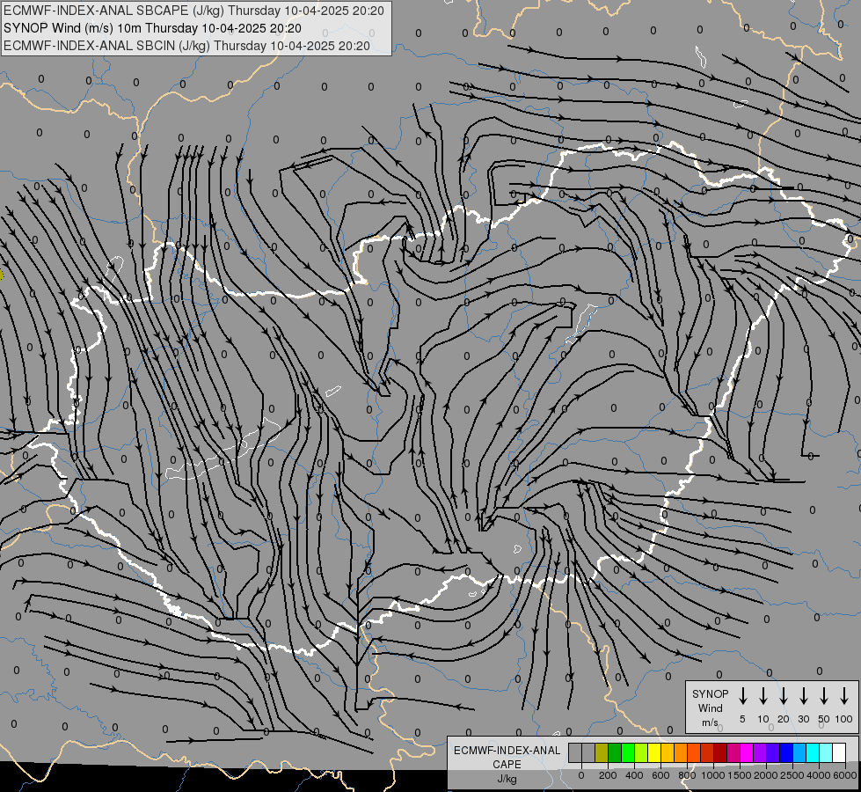Click the 800 value on CAPE scale

(x=687, y=775)
